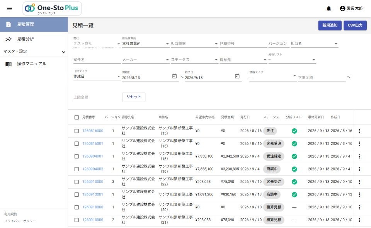Click the 操作マニュアル book icon
371x228 pixels.
9,64
